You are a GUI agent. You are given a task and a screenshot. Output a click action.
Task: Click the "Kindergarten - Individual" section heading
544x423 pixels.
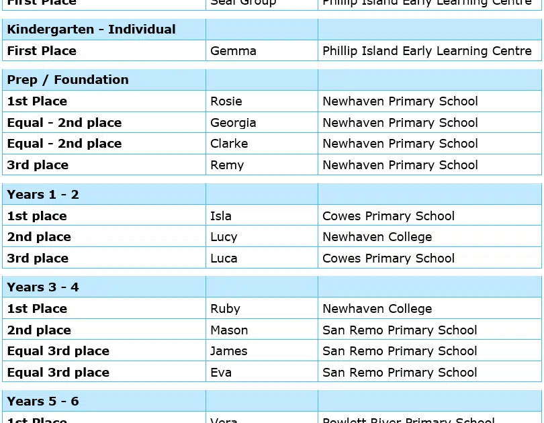click(x=91, y=30)
